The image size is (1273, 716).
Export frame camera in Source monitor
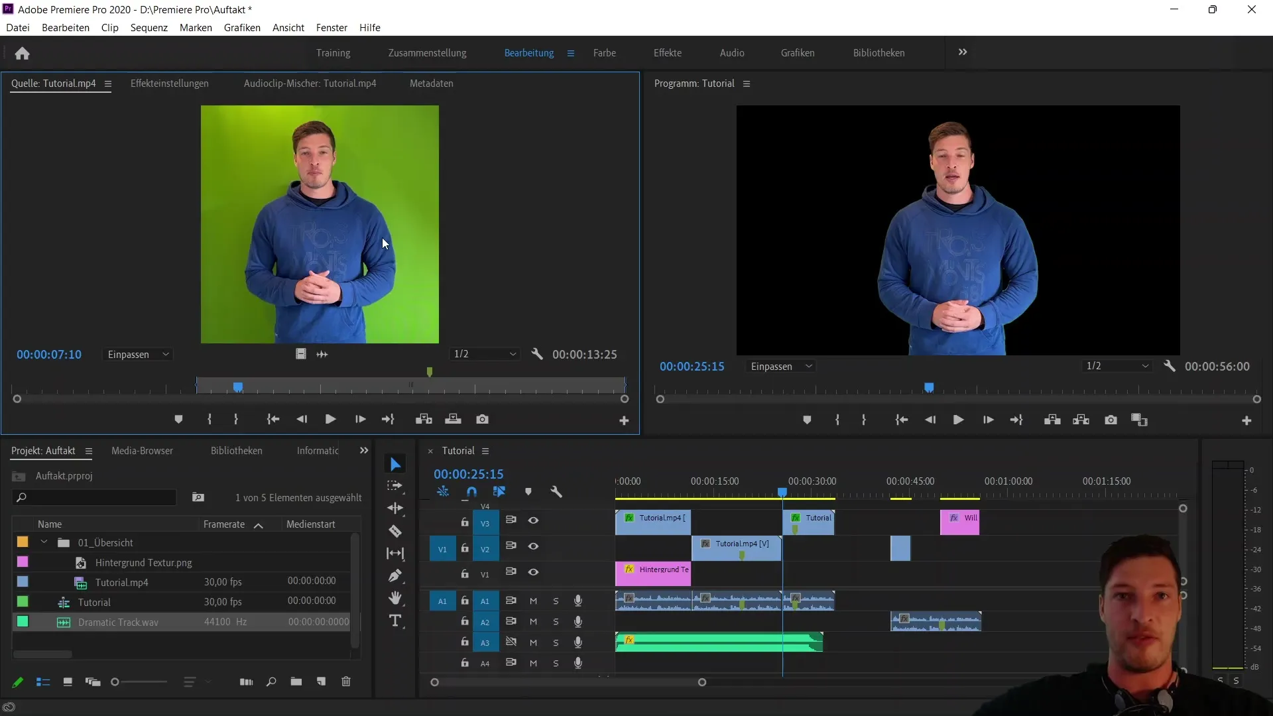(483, 420)
